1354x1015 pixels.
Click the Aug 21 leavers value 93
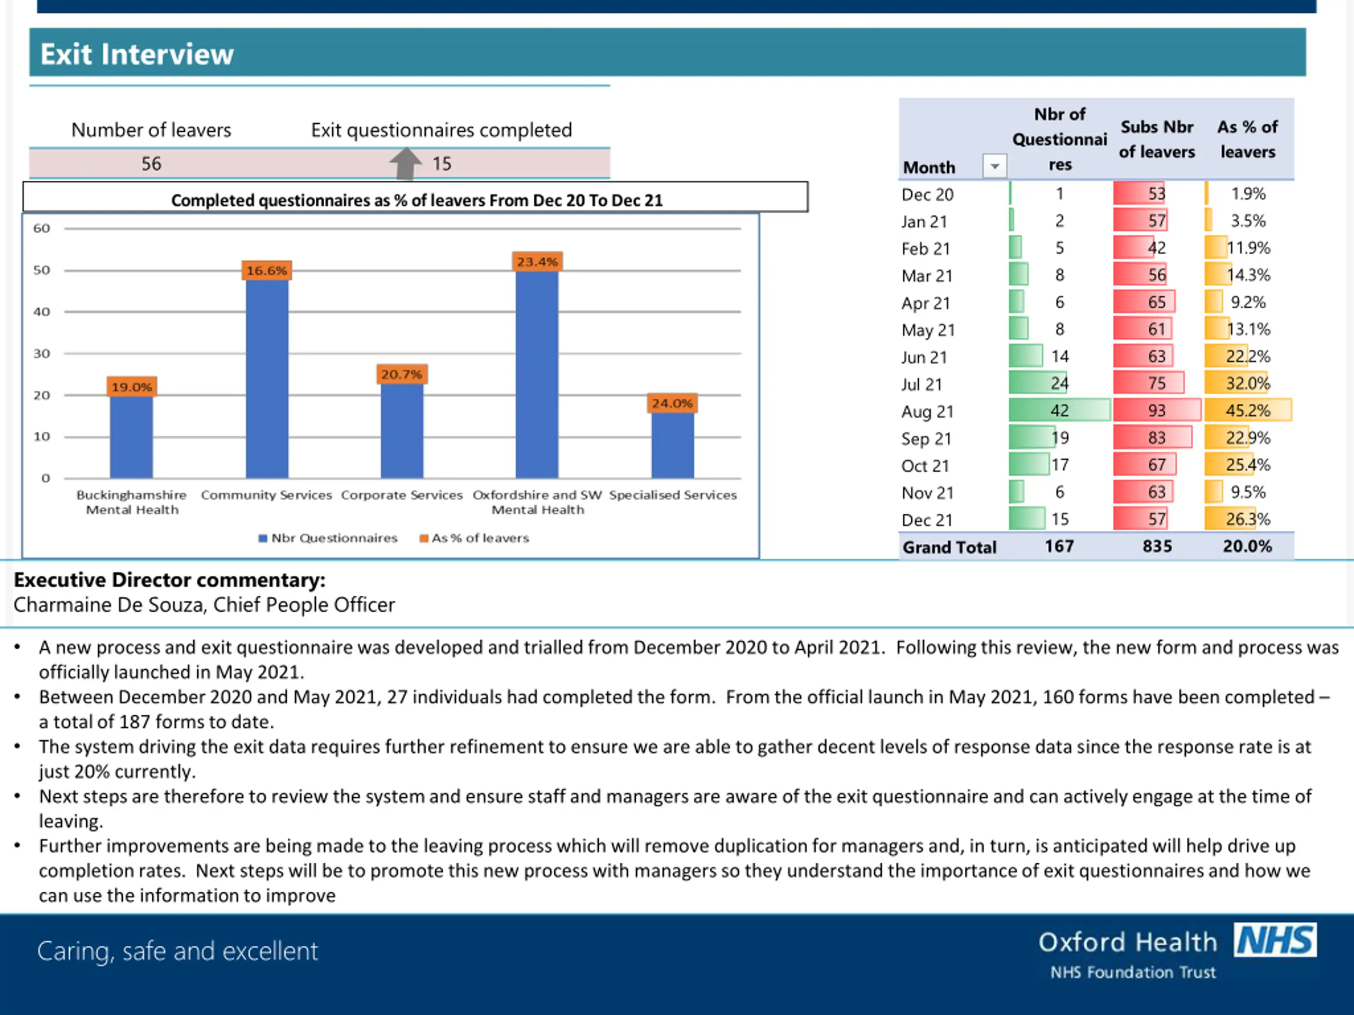pos(1157,410)
